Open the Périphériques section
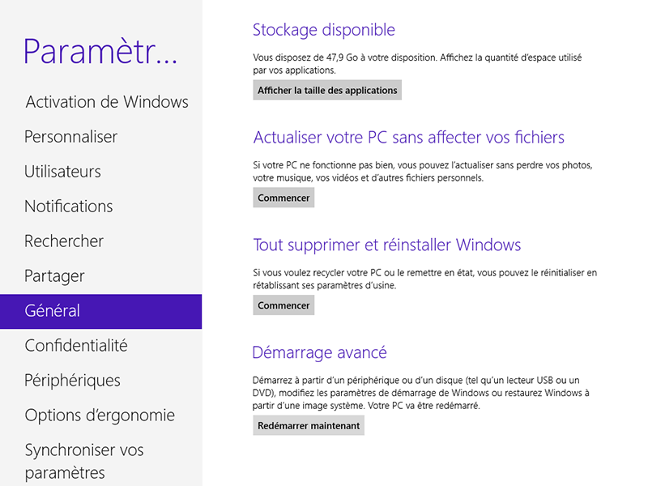This screenshot has height=486, width=648. click(73, 381)
